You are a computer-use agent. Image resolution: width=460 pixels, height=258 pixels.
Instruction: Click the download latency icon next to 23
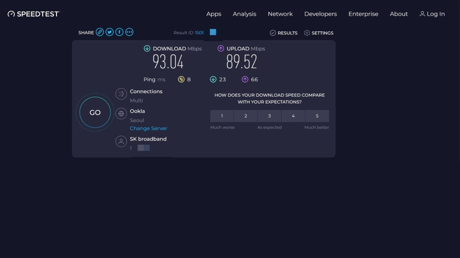click(213, 79)
